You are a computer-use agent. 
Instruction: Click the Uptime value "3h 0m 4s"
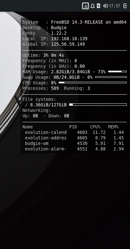click(x=54, y=55)
